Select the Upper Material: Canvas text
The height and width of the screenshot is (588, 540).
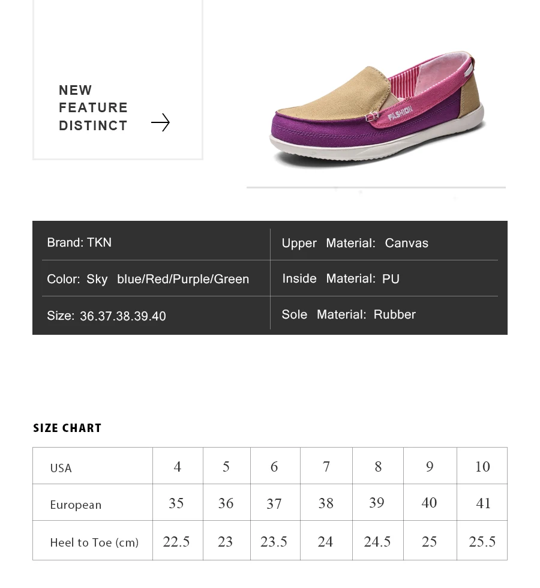pyautogui.click(x=355, y=243)
